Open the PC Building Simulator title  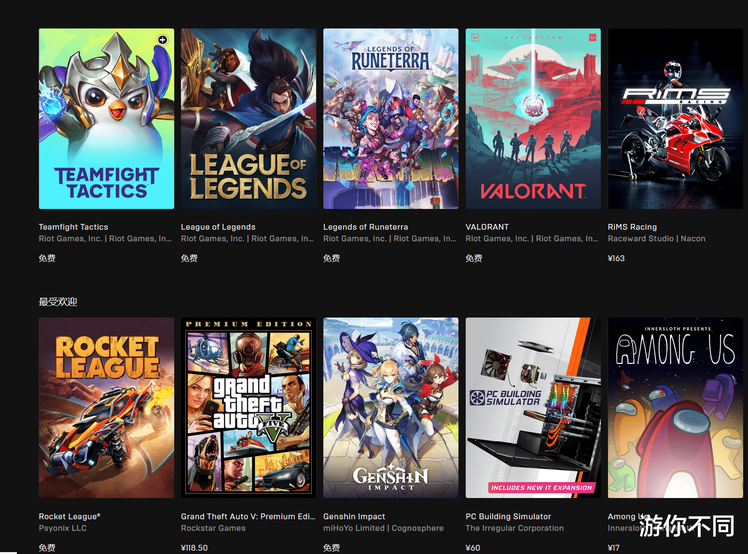[508, 516]
